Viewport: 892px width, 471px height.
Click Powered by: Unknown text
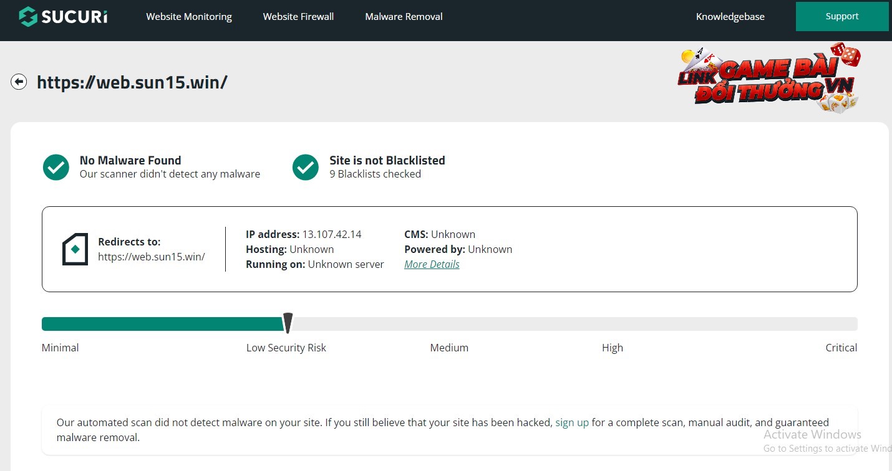pos(458,249)
